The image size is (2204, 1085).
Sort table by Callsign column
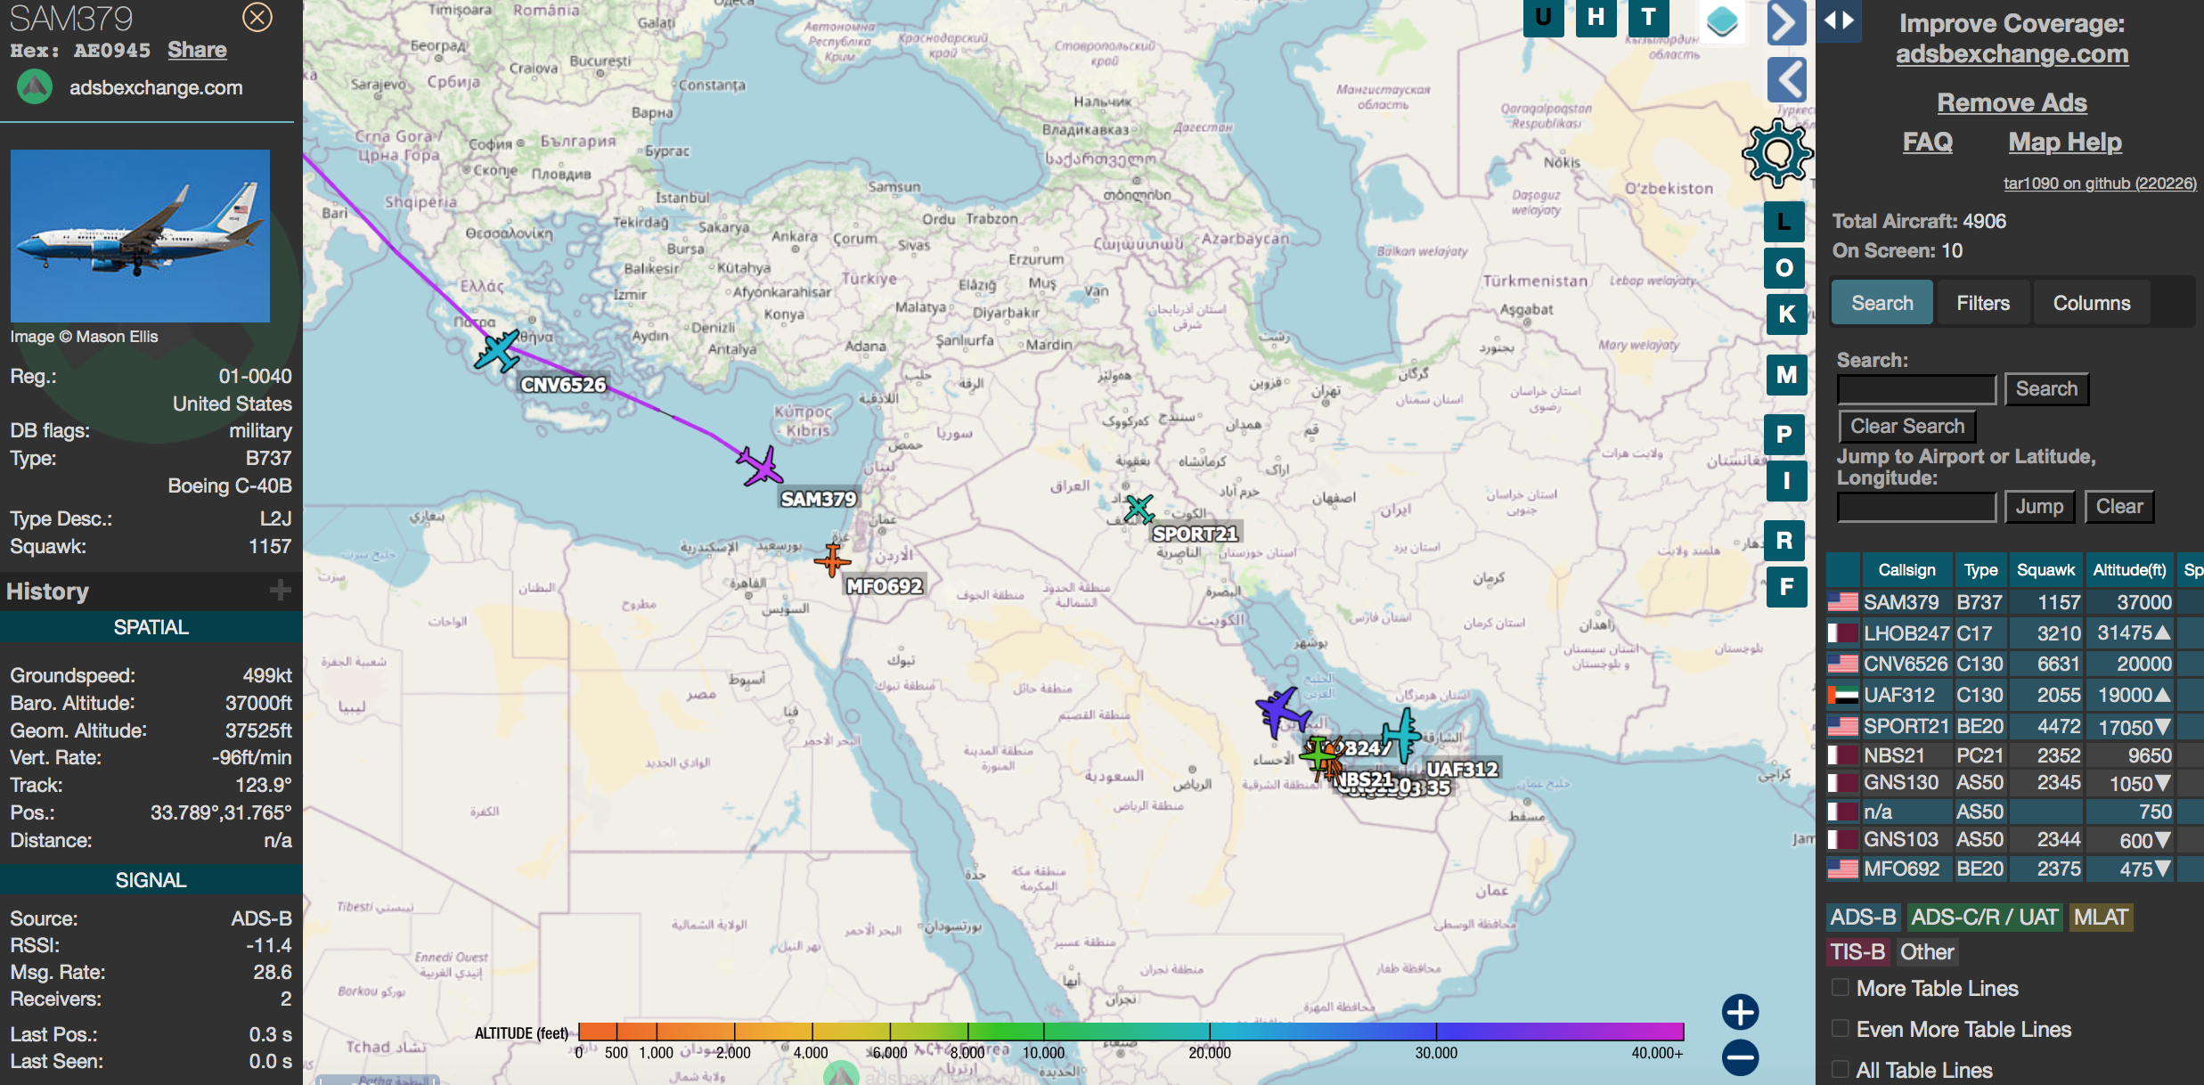pyautogui.click(x=1906, y=570)
